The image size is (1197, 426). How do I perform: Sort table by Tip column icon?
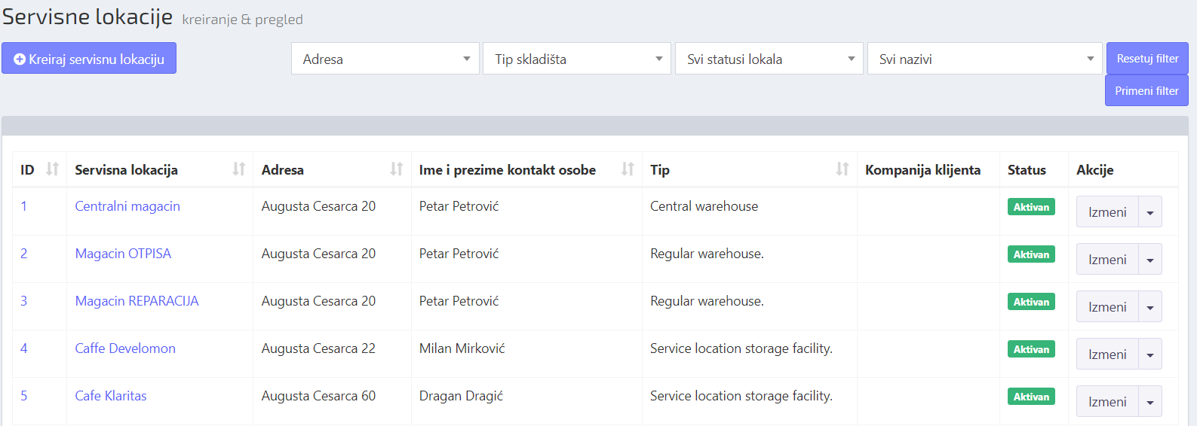pyautogui.click(x=842, y=169)
